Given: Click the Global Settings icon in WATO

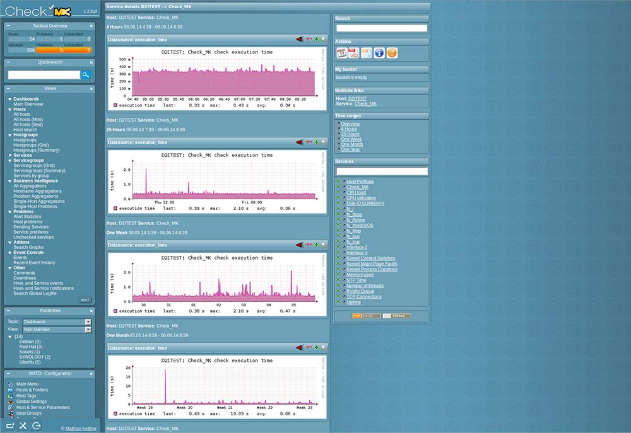Looking at the screenshot, I should 11,401.
